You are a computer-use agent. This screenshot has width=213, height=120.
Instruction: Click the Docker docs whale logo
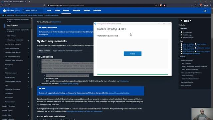point(5,10)
